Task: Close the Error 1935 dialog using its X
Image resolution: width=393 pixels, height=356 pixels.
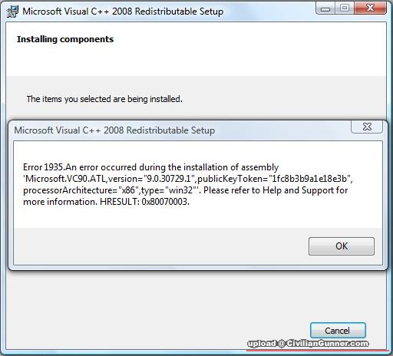Action: tap(367, 127)
